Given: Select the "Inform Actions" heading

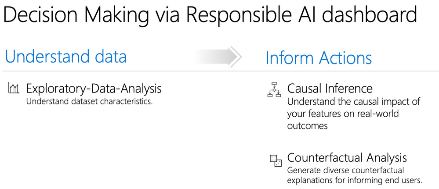Looking at the screenshot, I should 319,58.
